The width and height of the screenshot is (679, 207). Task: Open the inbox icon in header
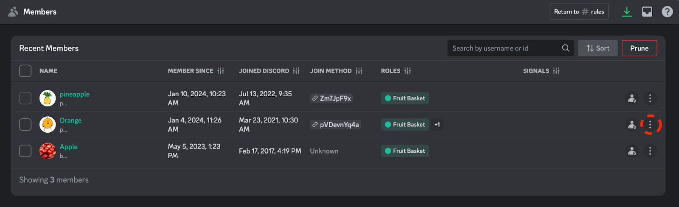coord(647,12)
